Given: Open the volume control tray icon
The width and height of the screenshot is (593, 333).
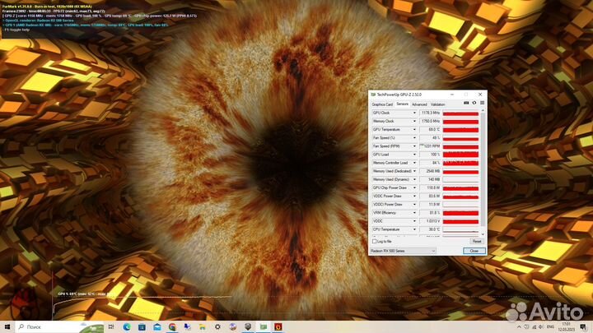Looking at the screenshot, I should point(541,327).
